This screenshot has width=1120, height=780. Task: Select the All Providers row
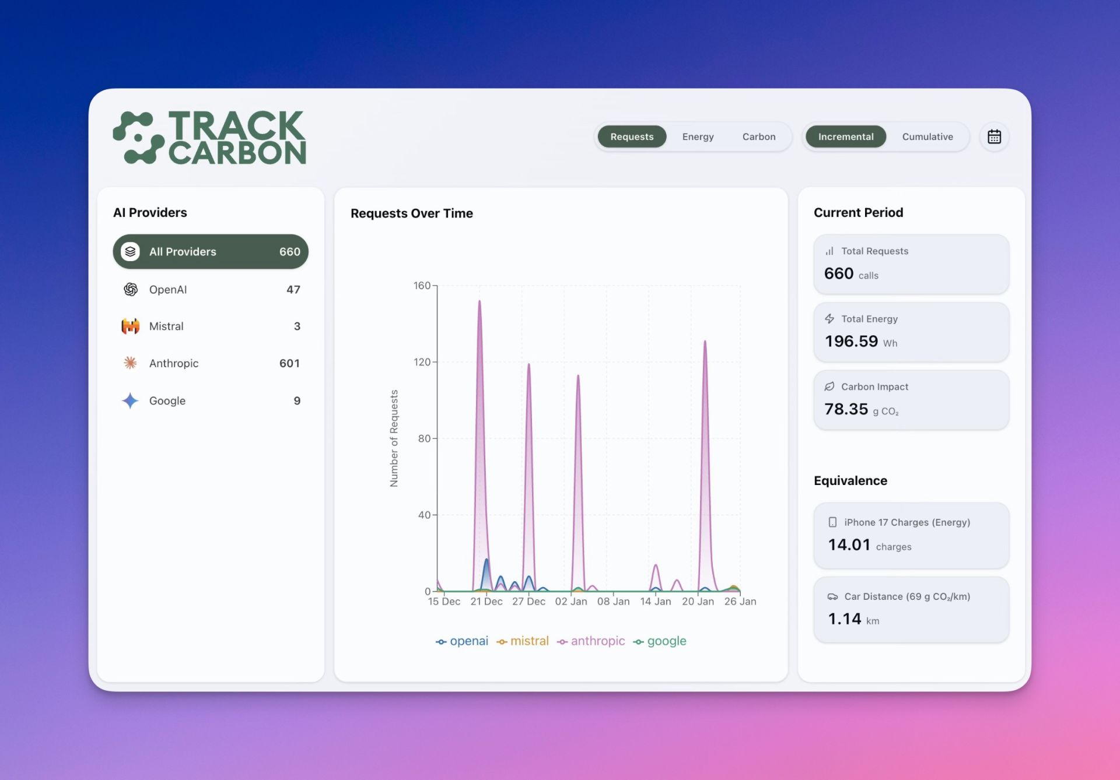pos(210,252)
